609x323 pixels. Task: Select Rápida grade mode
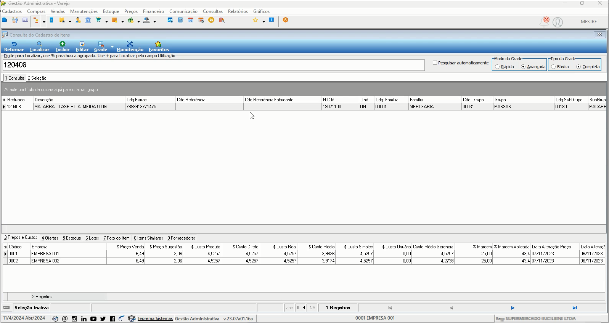[x=497, y=67]
